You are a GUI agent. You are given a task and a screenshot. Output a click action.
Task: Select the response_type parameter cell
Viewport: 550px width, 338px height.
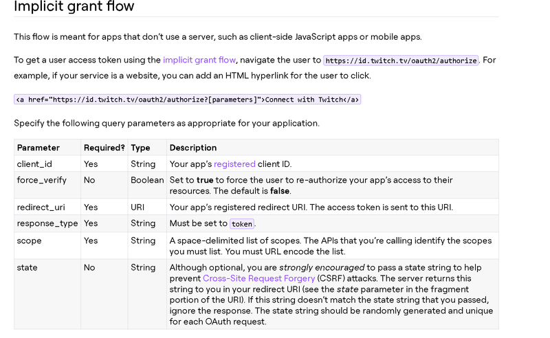47,223
